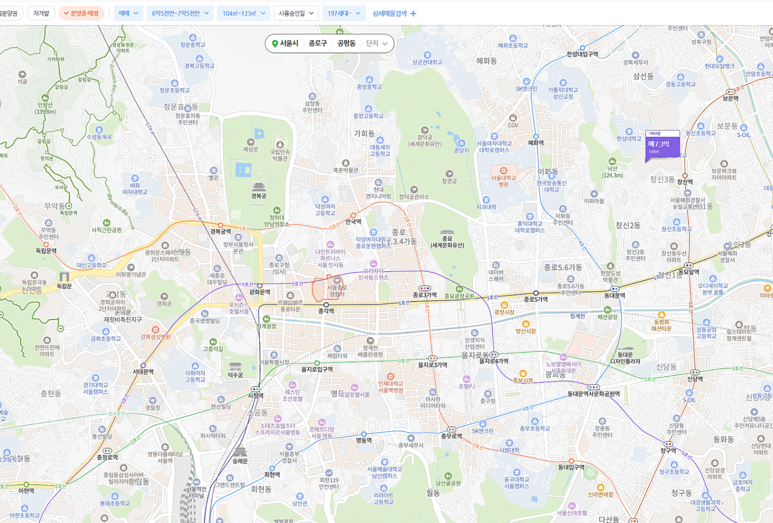This screenshot has height=523, width=773.
Task: Click the 성균관대학교 school icon
Action: coord(427,55)
